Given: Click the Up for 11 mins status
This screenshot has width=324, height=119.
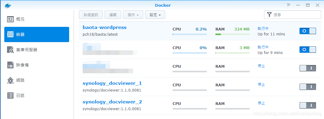Looking at the screenshot, I should coord(271,34).
